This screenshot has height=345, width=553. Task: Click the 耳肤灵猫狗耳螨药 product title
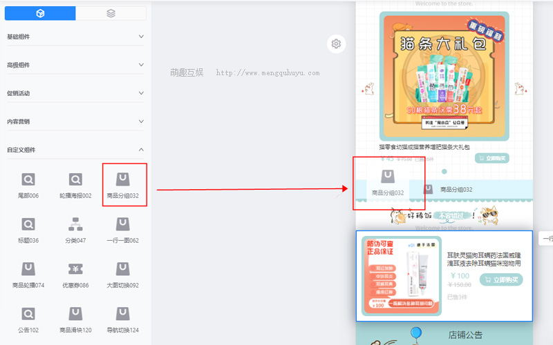click(484, 259)
